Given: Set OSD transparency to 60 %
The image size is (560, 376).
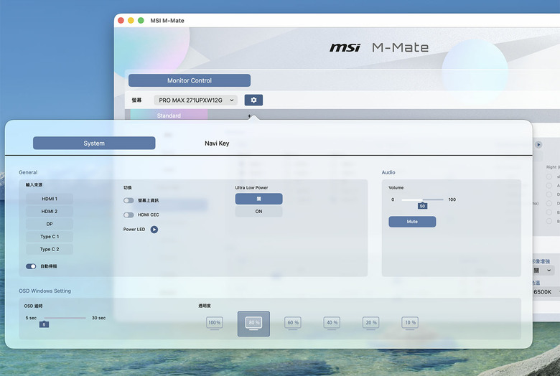Looking at the screenshot, I should tap(293, 323).
